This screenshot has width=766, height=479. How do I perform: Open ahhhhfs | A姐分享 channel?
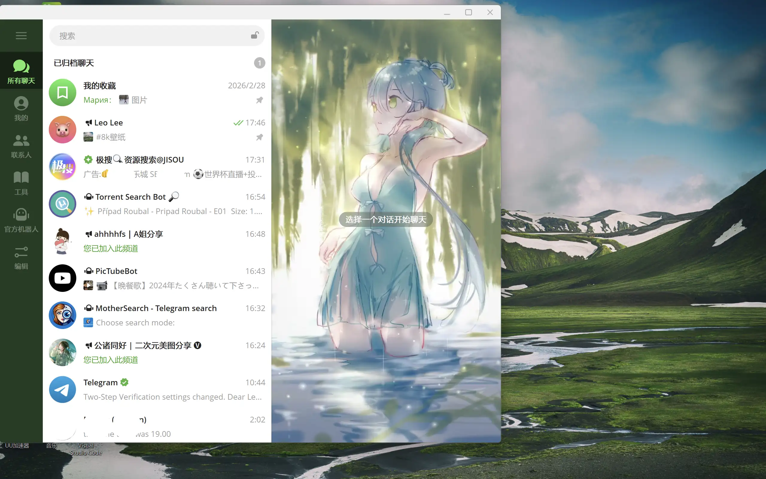(157, 241)
